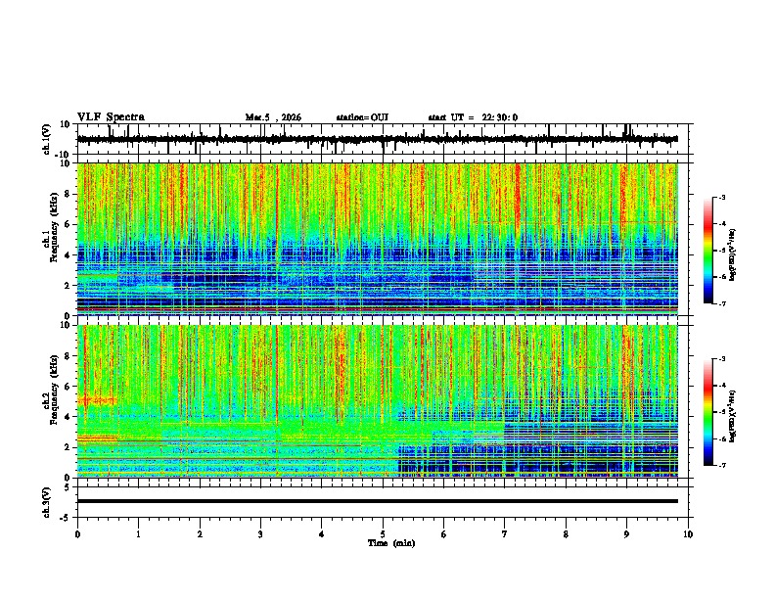775x599 pixels.
Task: Click time axis tick label "7"
Action: [x=505, y=533]
